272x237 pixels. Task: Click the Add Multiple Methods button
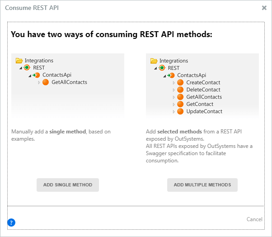[x=202, y=185]
